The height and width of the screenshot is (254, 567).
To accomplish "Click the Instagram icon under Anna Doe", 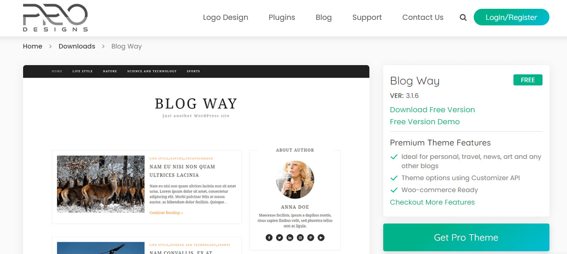I will click(300, 237).
